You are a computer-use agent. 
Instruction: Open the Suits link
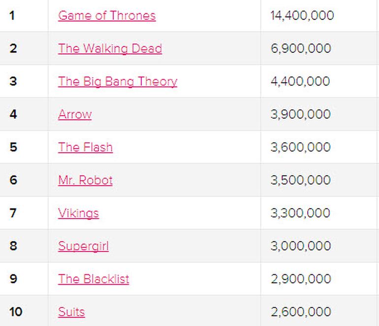pos(71,312)
